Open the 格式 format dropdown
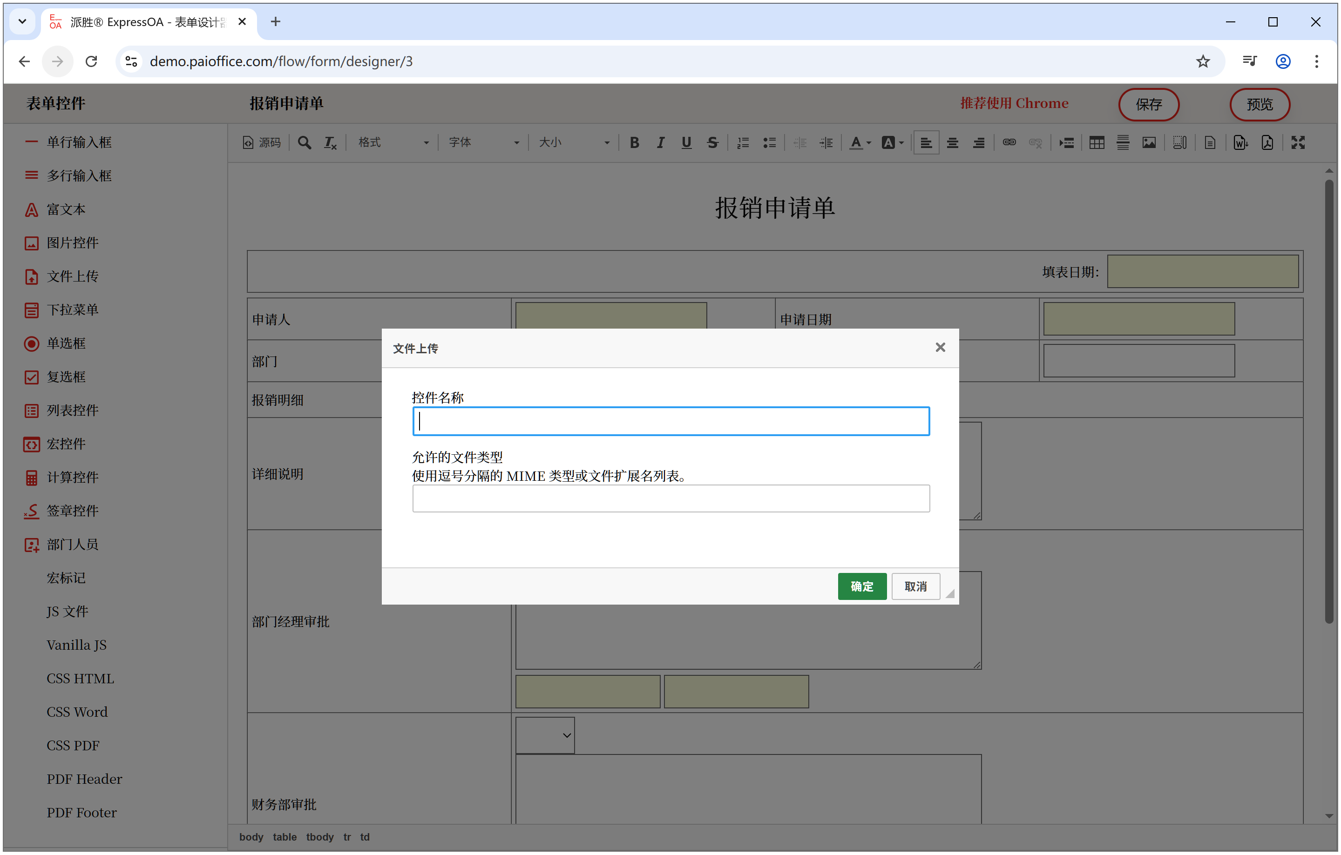Screen dimensions: 1341x855 (x=393, y=142)
